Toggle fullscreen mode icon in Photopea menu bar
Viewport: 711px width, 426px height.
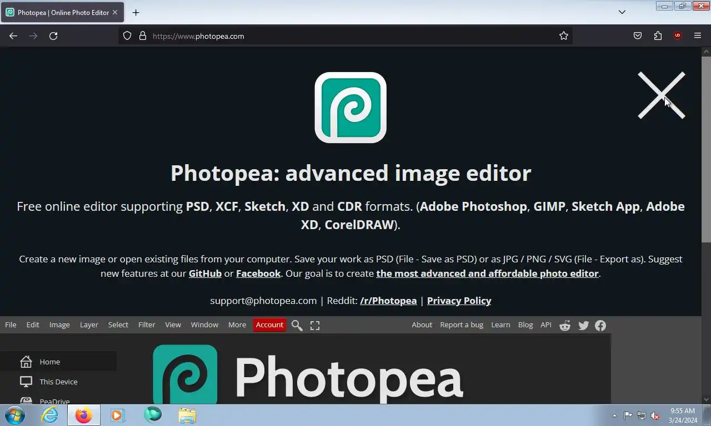(315, 326)
